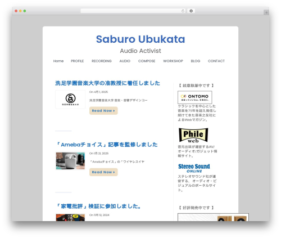Open the 家電批評 post title

click(98, 206)
